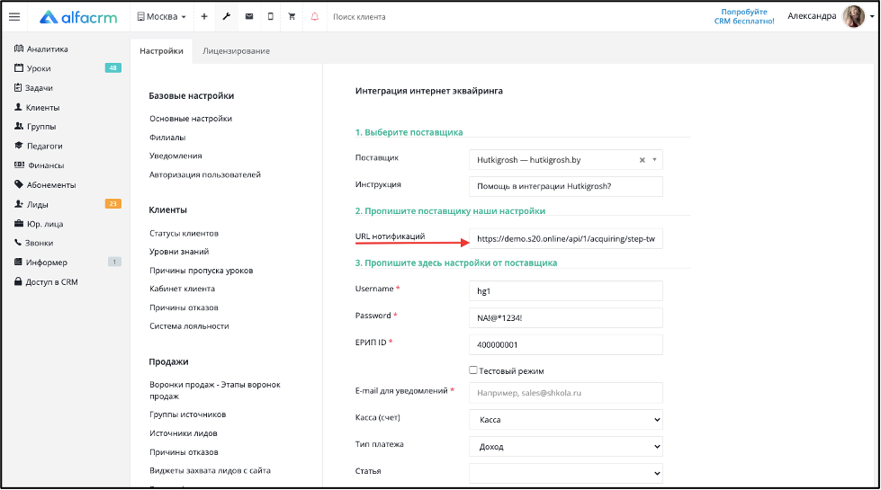
Task: Clear the Hutkigrosh provider selection
Action: (643, 160)
